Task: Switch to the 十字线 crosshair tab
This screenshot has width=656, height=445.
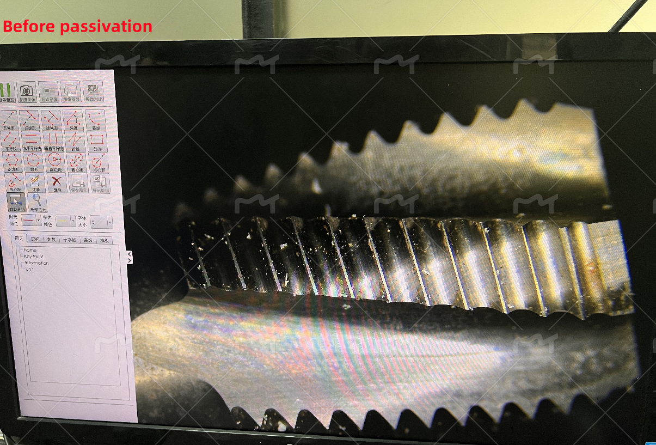Action: [69, 240]
